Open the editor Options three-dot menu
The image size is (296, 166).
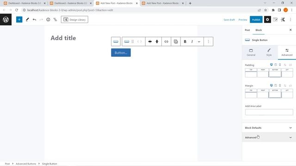pyautogui.click(x=290, y=19)
